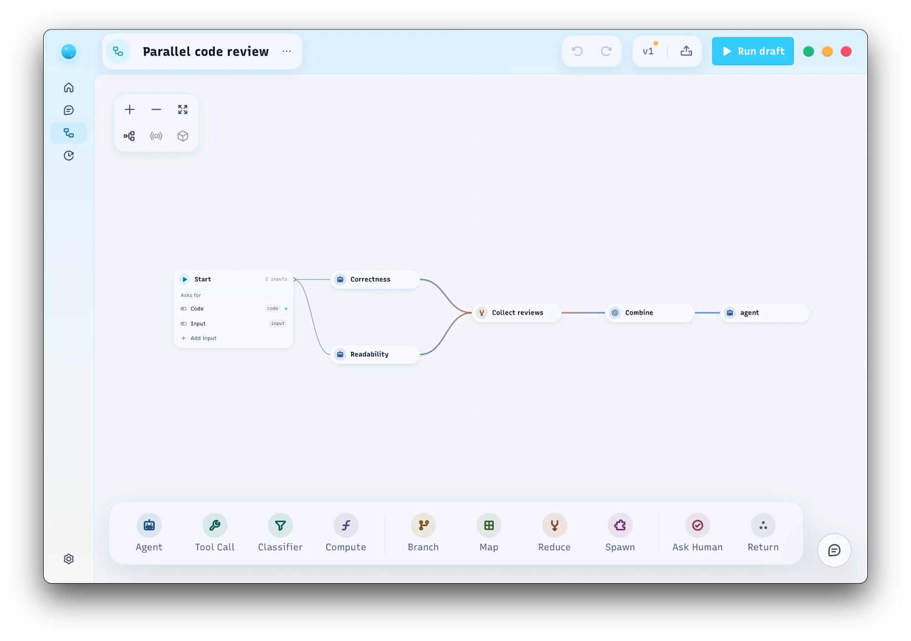Select the Combine node
This screenshot has height=641, width=911.
(650, 313)
